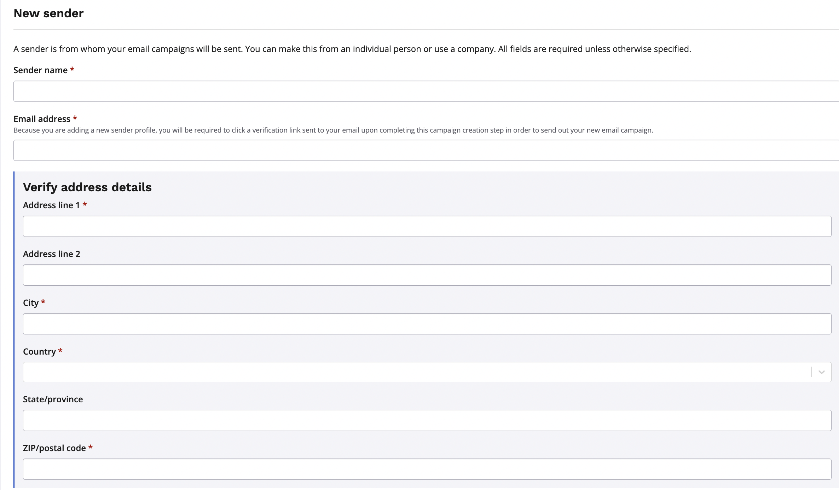Screen dimensions: 839x490
Task: Click the Sender name input field
Action: click(424, 91)
